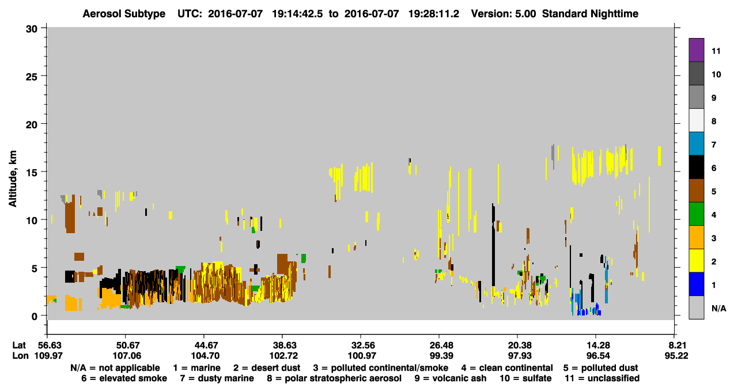749x384 pixels.
Task: Click legend text 'N/A = not applicable'
Action: click(115, 368)
